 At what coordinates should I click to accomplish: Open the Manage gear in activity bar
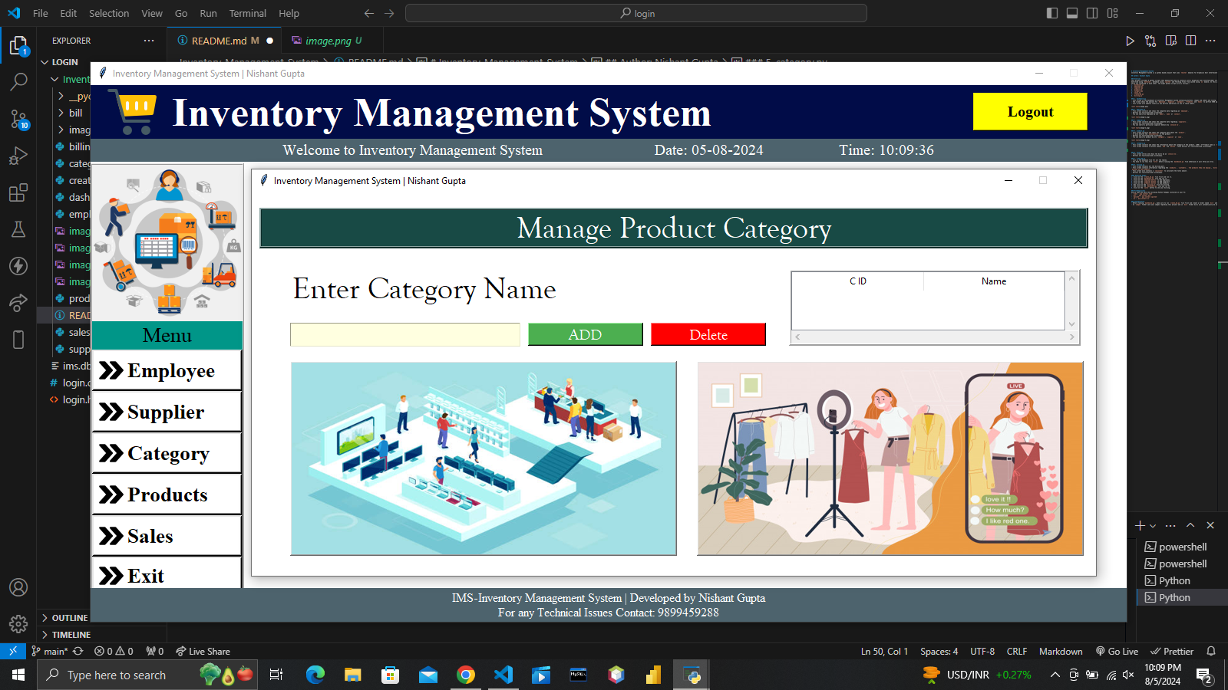coord(18,623)
